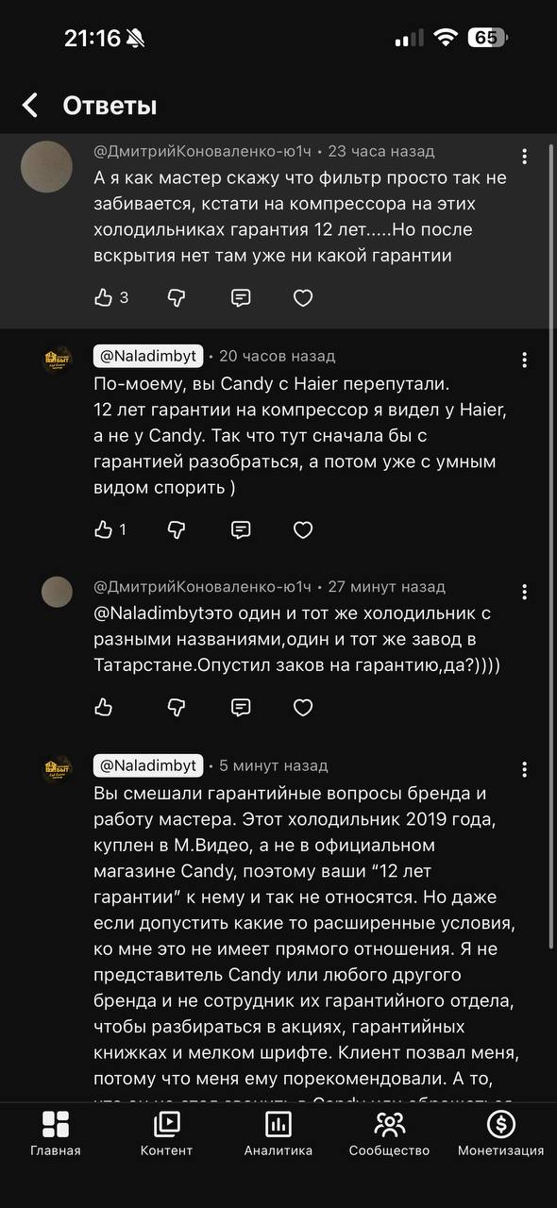Open the three-dot menu on the 27-minute comment

coord(525,592)
